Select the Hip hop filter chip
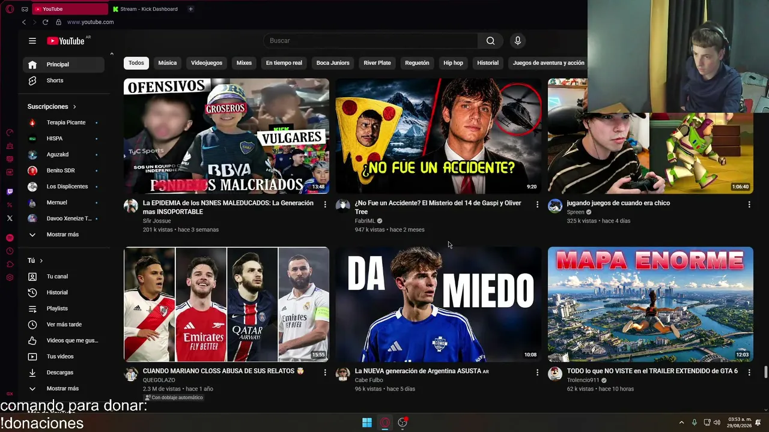This screenshot has height=432, width=769. pos(453,63)
